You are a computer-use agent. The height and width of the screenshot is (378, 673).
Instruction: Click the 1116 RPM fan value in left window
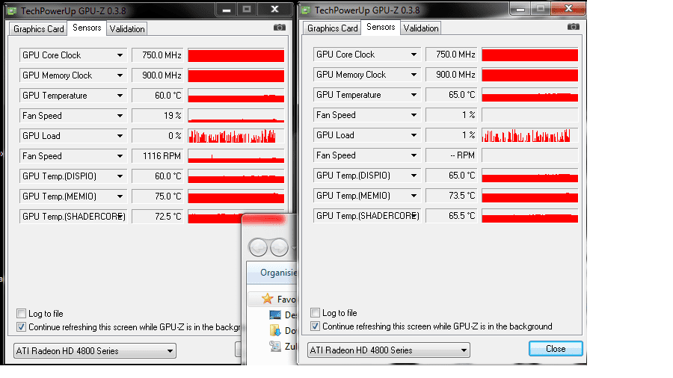coord(158,156)
